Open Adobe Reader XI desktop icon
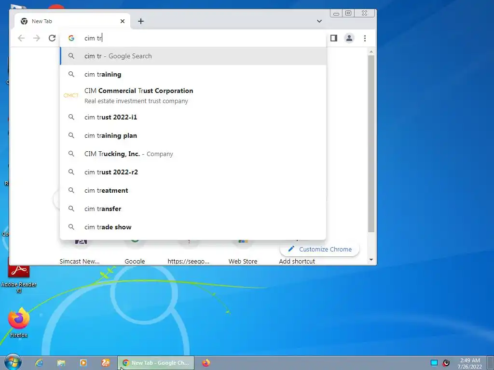 pos(19,277)
